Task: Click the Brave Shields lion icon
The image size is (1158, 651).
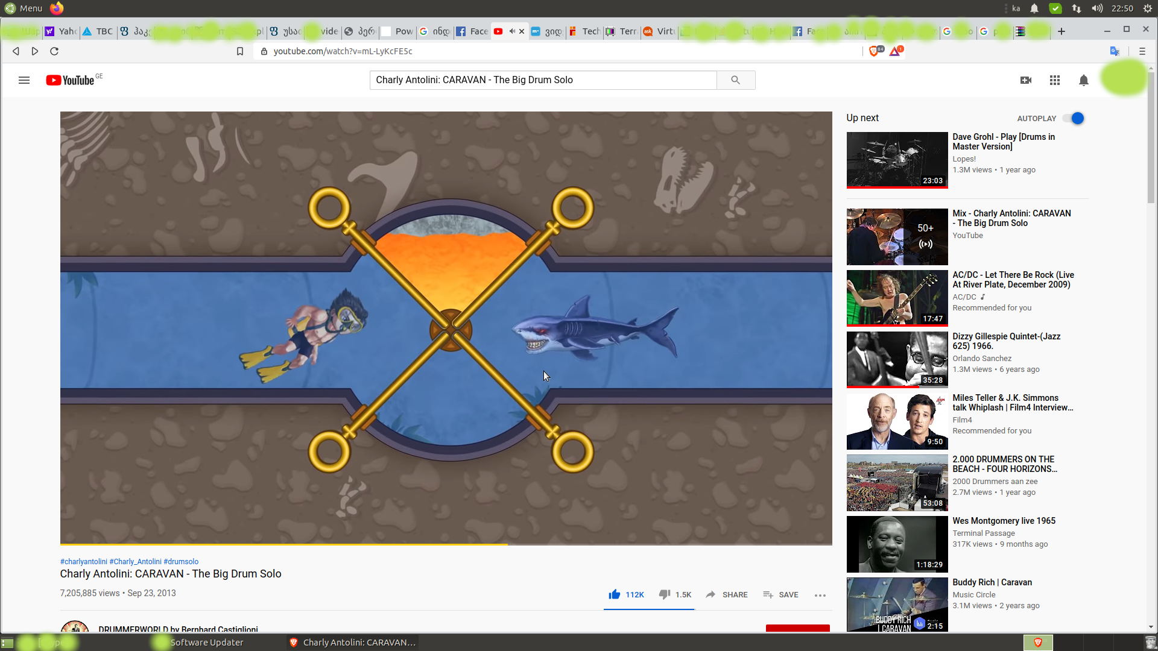Action: (x=874, y=51)
